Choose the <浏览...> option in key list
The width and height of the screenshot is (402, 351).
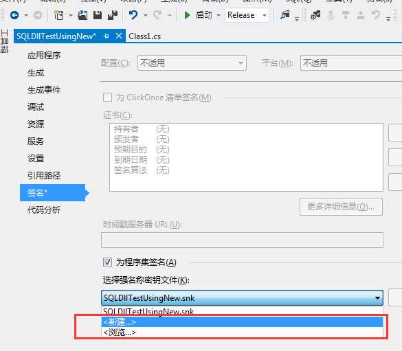point(242,332)
